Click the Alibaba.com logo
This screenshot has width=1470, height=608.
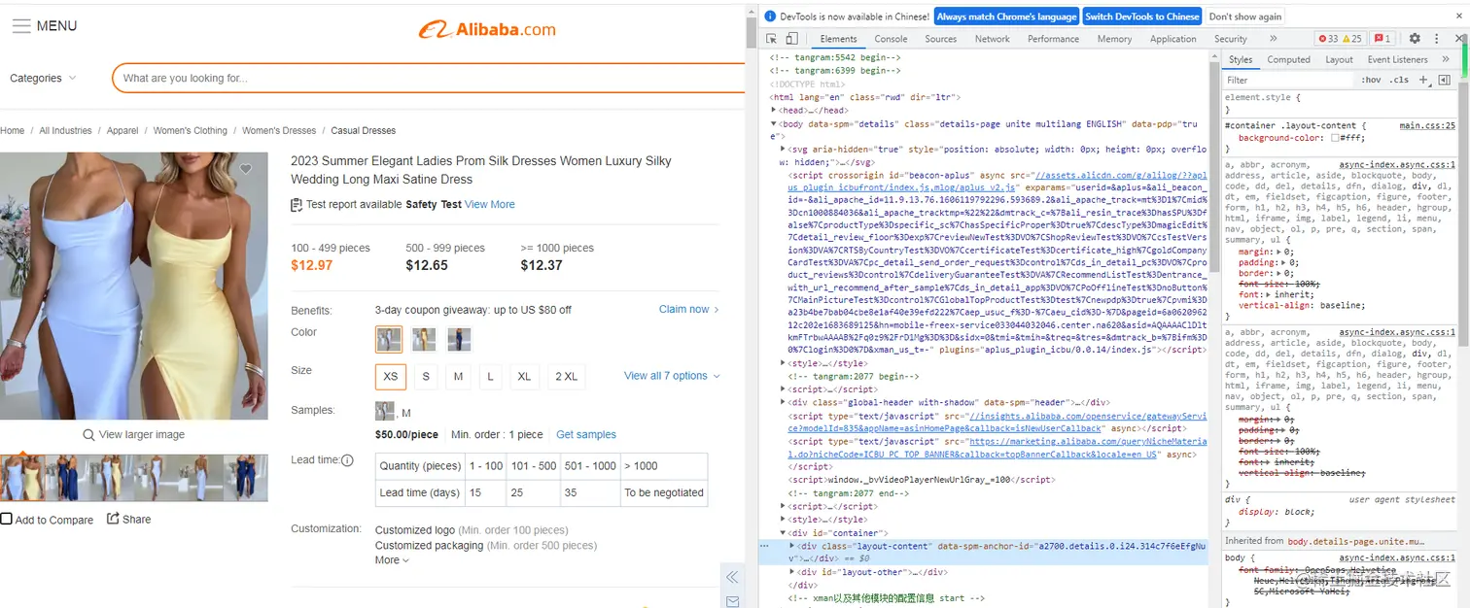coord(487,29)
